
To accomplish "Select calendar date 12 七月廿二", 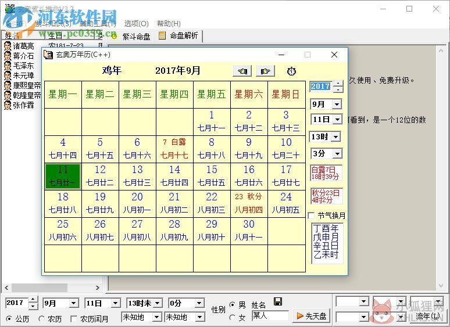I will pyautogui.click(x=100, y=176).
